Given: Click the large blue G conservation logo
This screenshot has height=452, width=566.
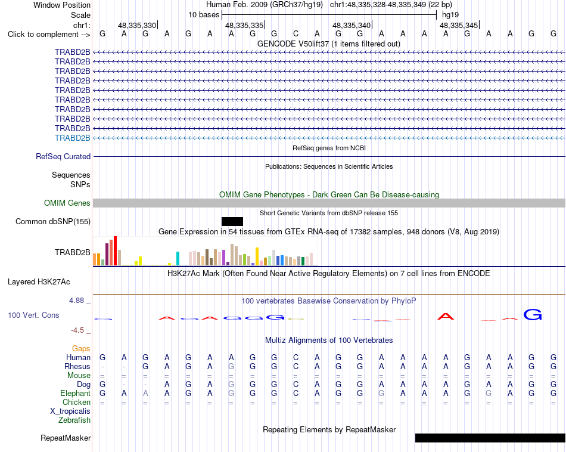Looking at the screenshot, I should click(x=533, y=315).
